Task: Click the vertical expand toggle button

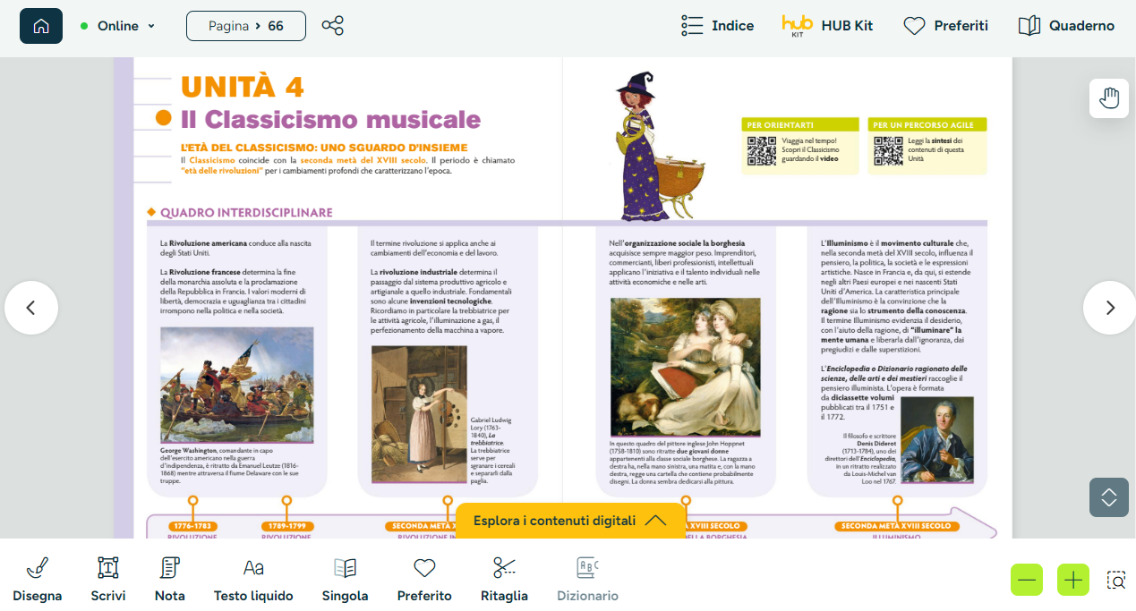Action: pos(1109,497)
